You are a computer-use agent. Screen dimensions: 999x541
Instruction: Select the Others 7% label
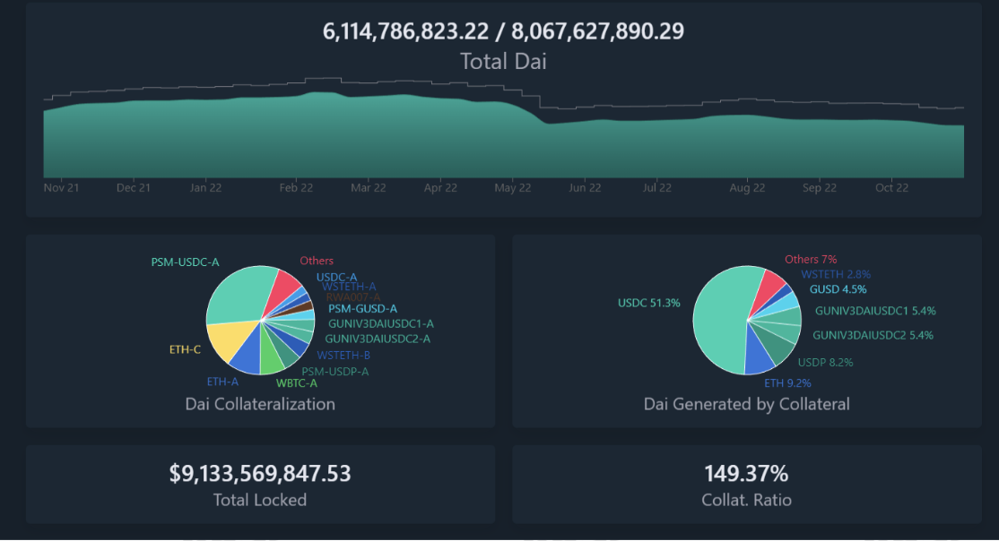point(811,260)
